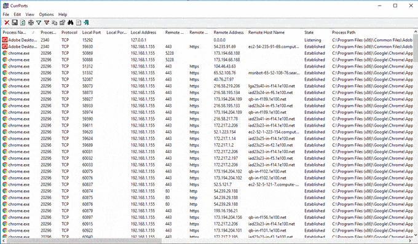Close selected TCP connections with red X icon
Viewport: 418px width, 244px height.
click(7, 23)
